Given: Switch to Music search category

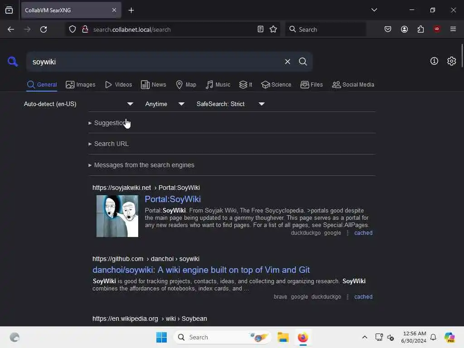Looking at the screenshot, I should 218,85.
